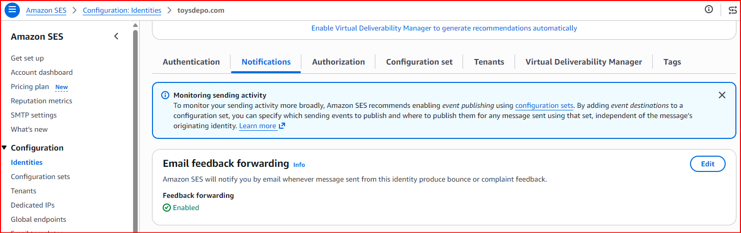Select Identities in the sidebar

tap(27, 162)
